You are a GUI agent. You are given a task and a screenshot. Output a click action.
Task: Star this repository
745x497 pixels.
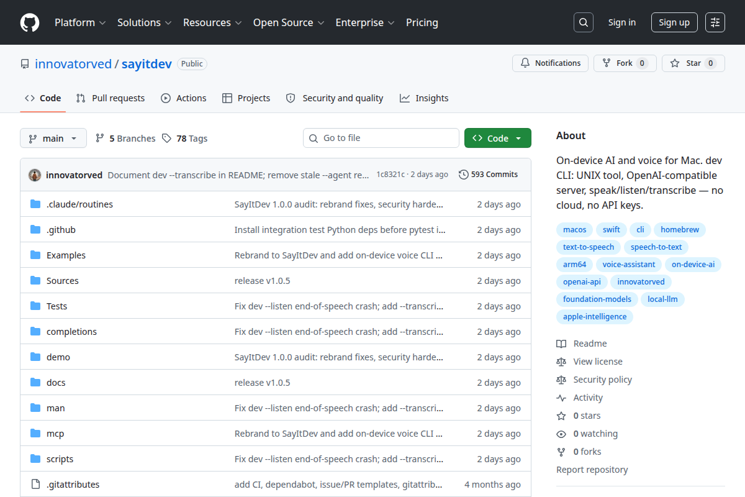tap(693, 63)
